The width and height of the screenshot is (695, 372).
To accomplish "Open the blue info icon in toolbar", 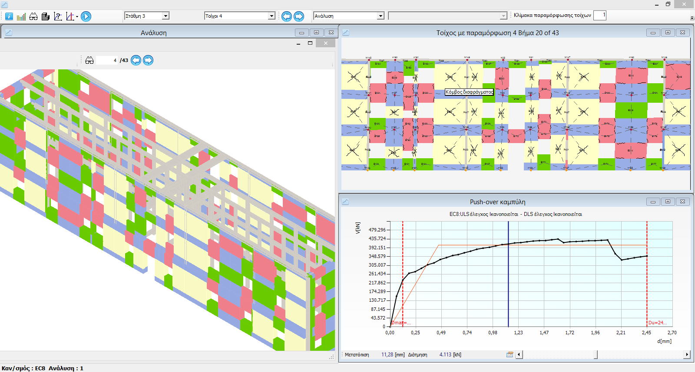I will click(9, 16).
